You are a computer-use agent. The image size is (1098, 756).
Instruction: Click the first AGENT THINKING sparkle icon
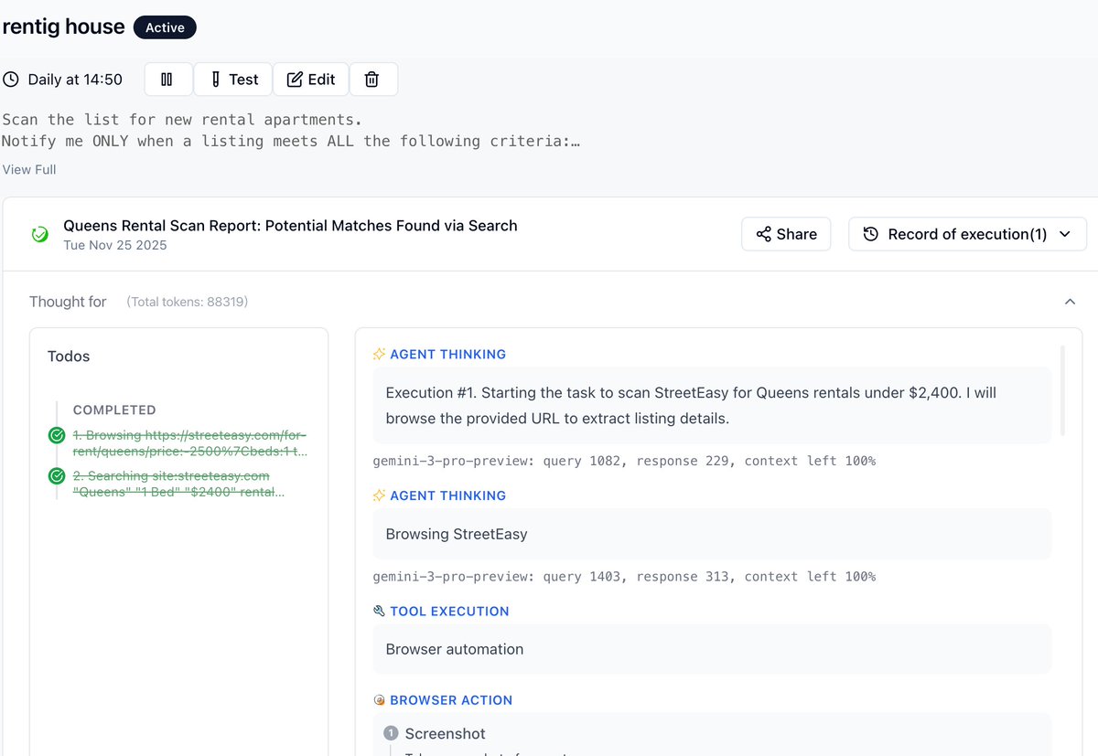tap(379, 355)
